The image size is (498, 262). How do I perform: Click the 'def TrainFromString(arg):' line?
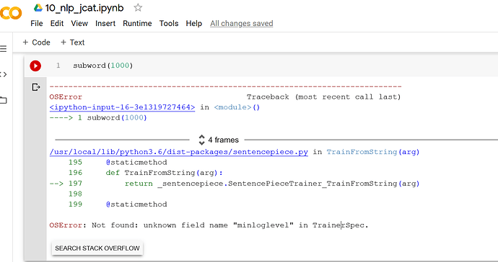(165, 173)
